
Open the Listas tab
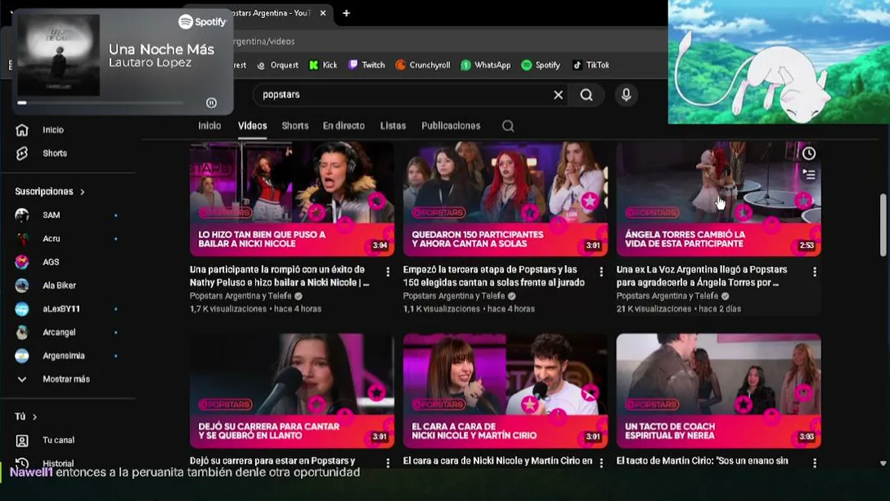pos(393,126)
